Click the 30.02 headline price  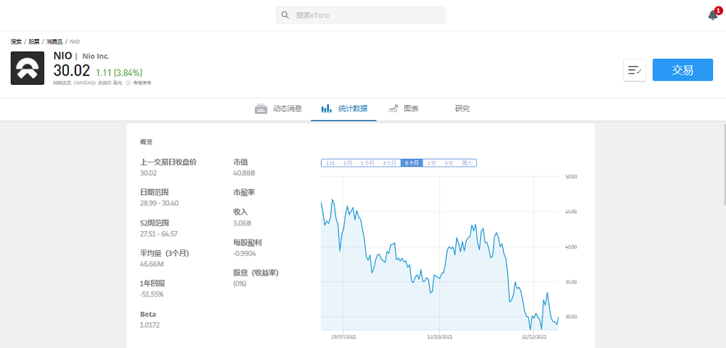pos(72,71)
